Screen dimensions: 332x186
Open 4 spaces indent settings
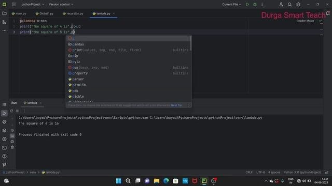pyautogui.click(x=274, y=172)
